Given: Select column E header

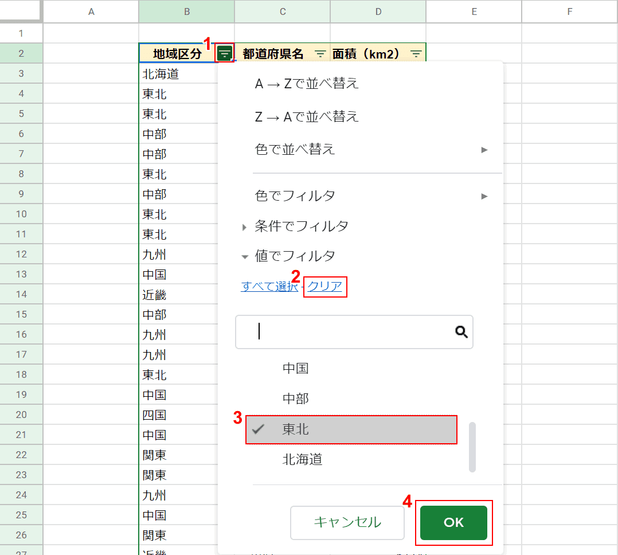Looking at the screenshot, I should (474, 11).
